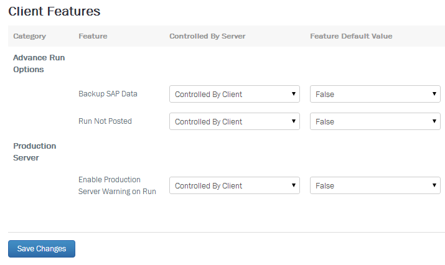Viewport: 445px width, 265px height.
Task: Click the arrow of Production Server Warning's Controlled By Client
Action: 294,185
